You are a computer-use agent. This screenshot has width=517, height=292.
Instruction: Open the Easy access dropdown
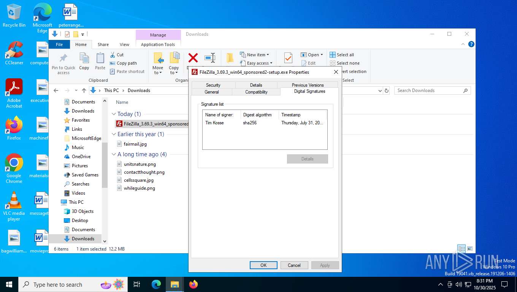click(256, 63)
